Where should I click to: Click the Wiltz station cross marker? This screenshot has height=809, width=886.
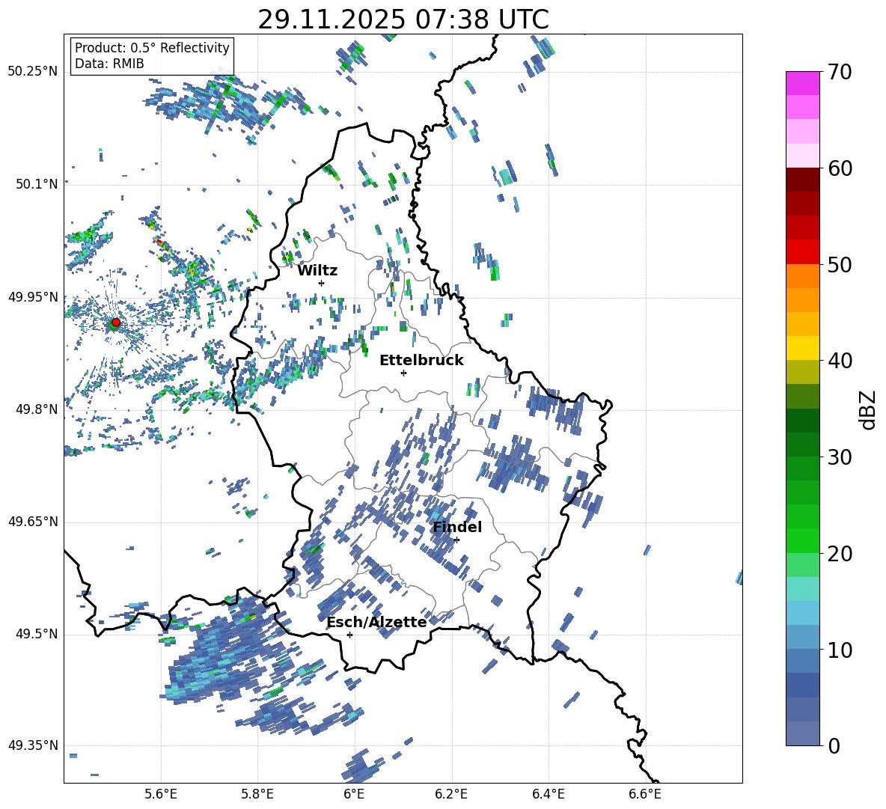coord(321,283)
